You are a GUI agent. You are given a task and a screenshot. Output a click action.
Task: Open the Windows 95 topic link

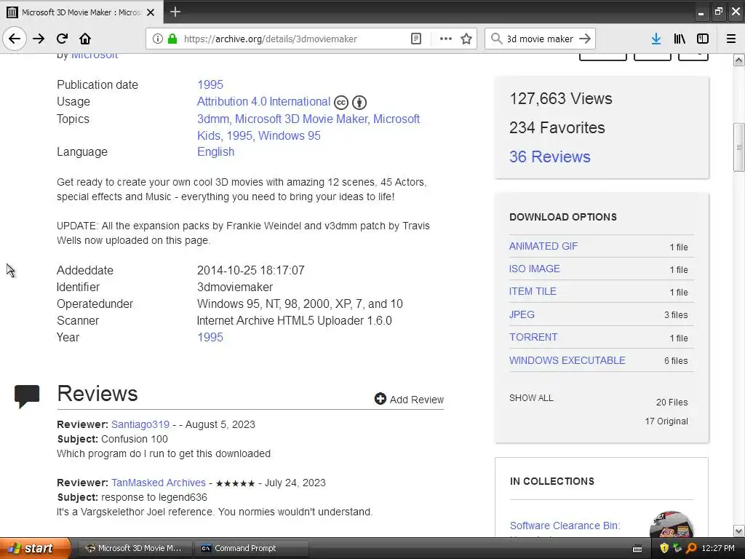(290, 135)
